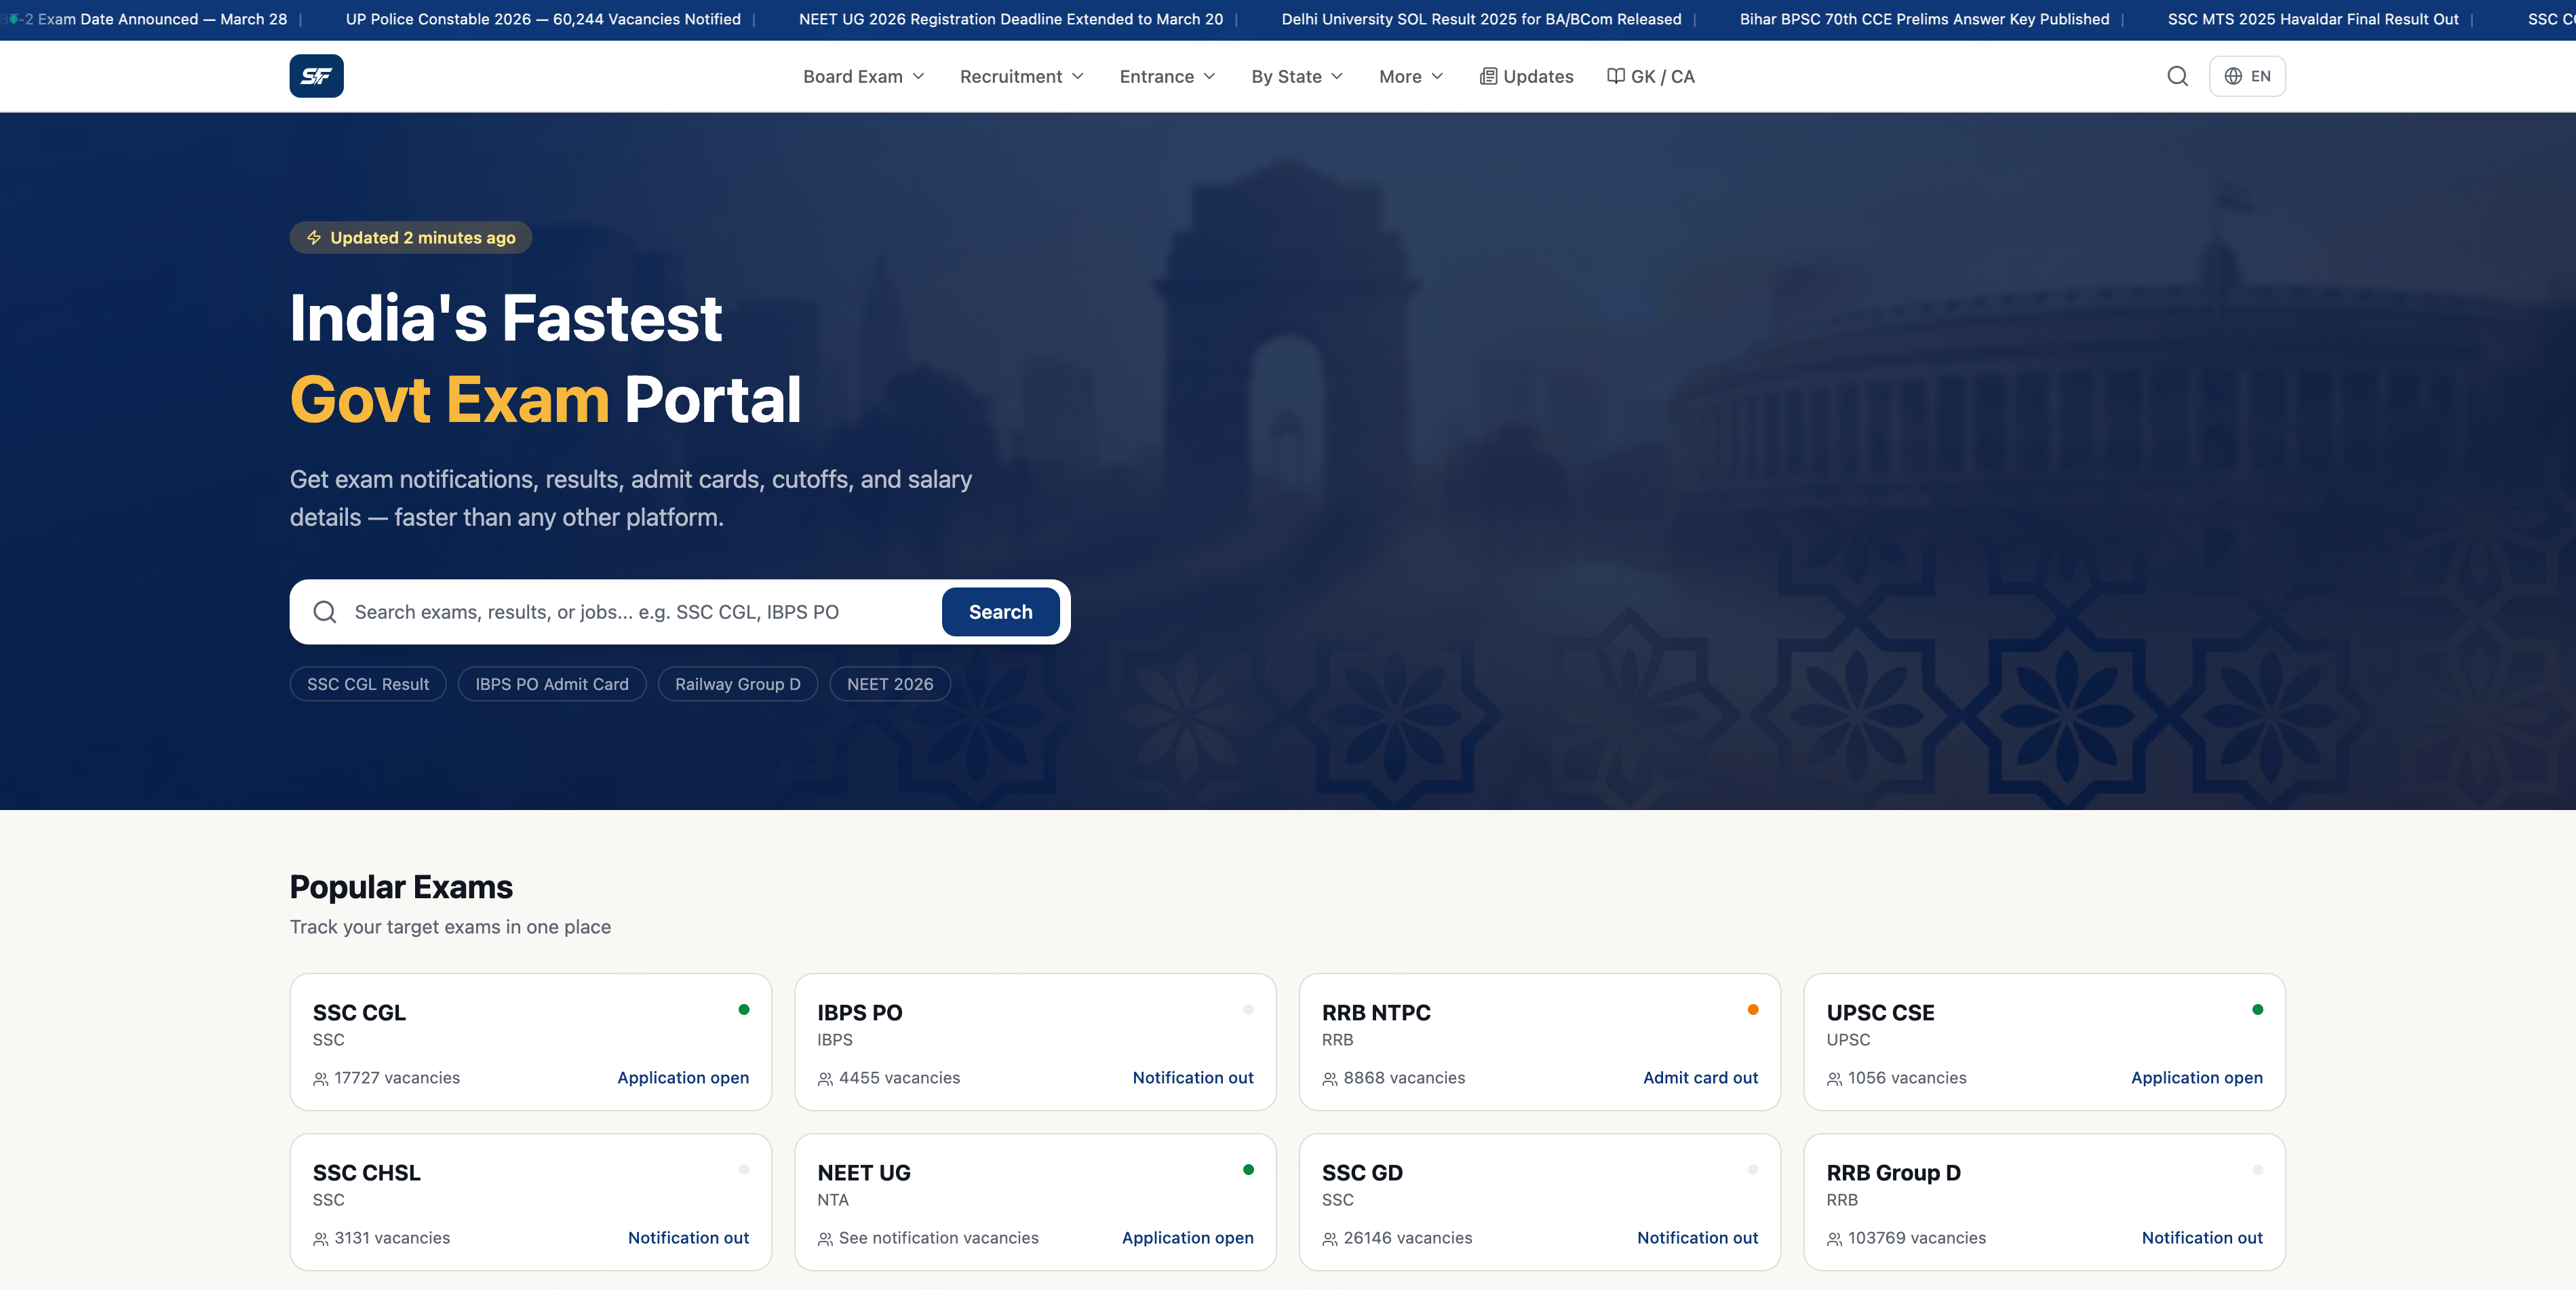The image size is (2576, 1289).
Task: Click the NEET UG Application open link
Action: pos(1187,1238)
